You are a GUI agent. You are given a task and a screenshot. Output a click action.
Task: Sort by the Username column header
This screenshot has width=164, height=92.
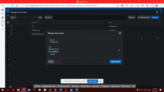(x=34, y=22)
